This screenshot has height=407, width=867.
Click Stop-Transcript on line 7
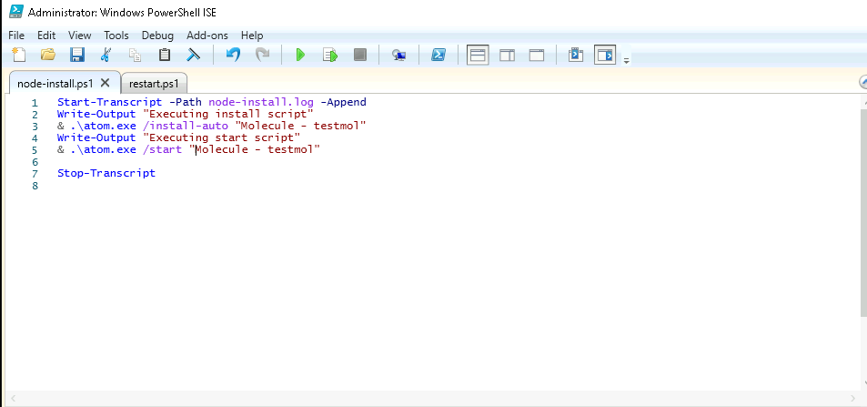(106, 173)
